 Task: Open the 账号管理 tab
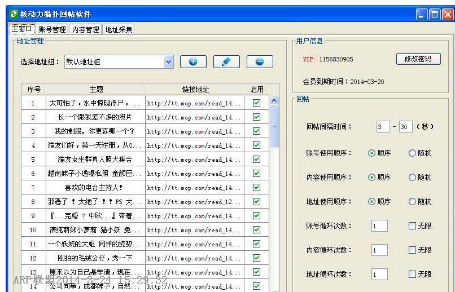pyautogui.click(x=52, y=29)
